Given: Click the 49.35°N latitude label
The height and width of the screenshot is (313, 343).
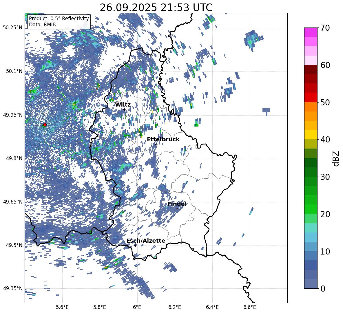Looking at the screenshot, I should (x=13, y=288).
